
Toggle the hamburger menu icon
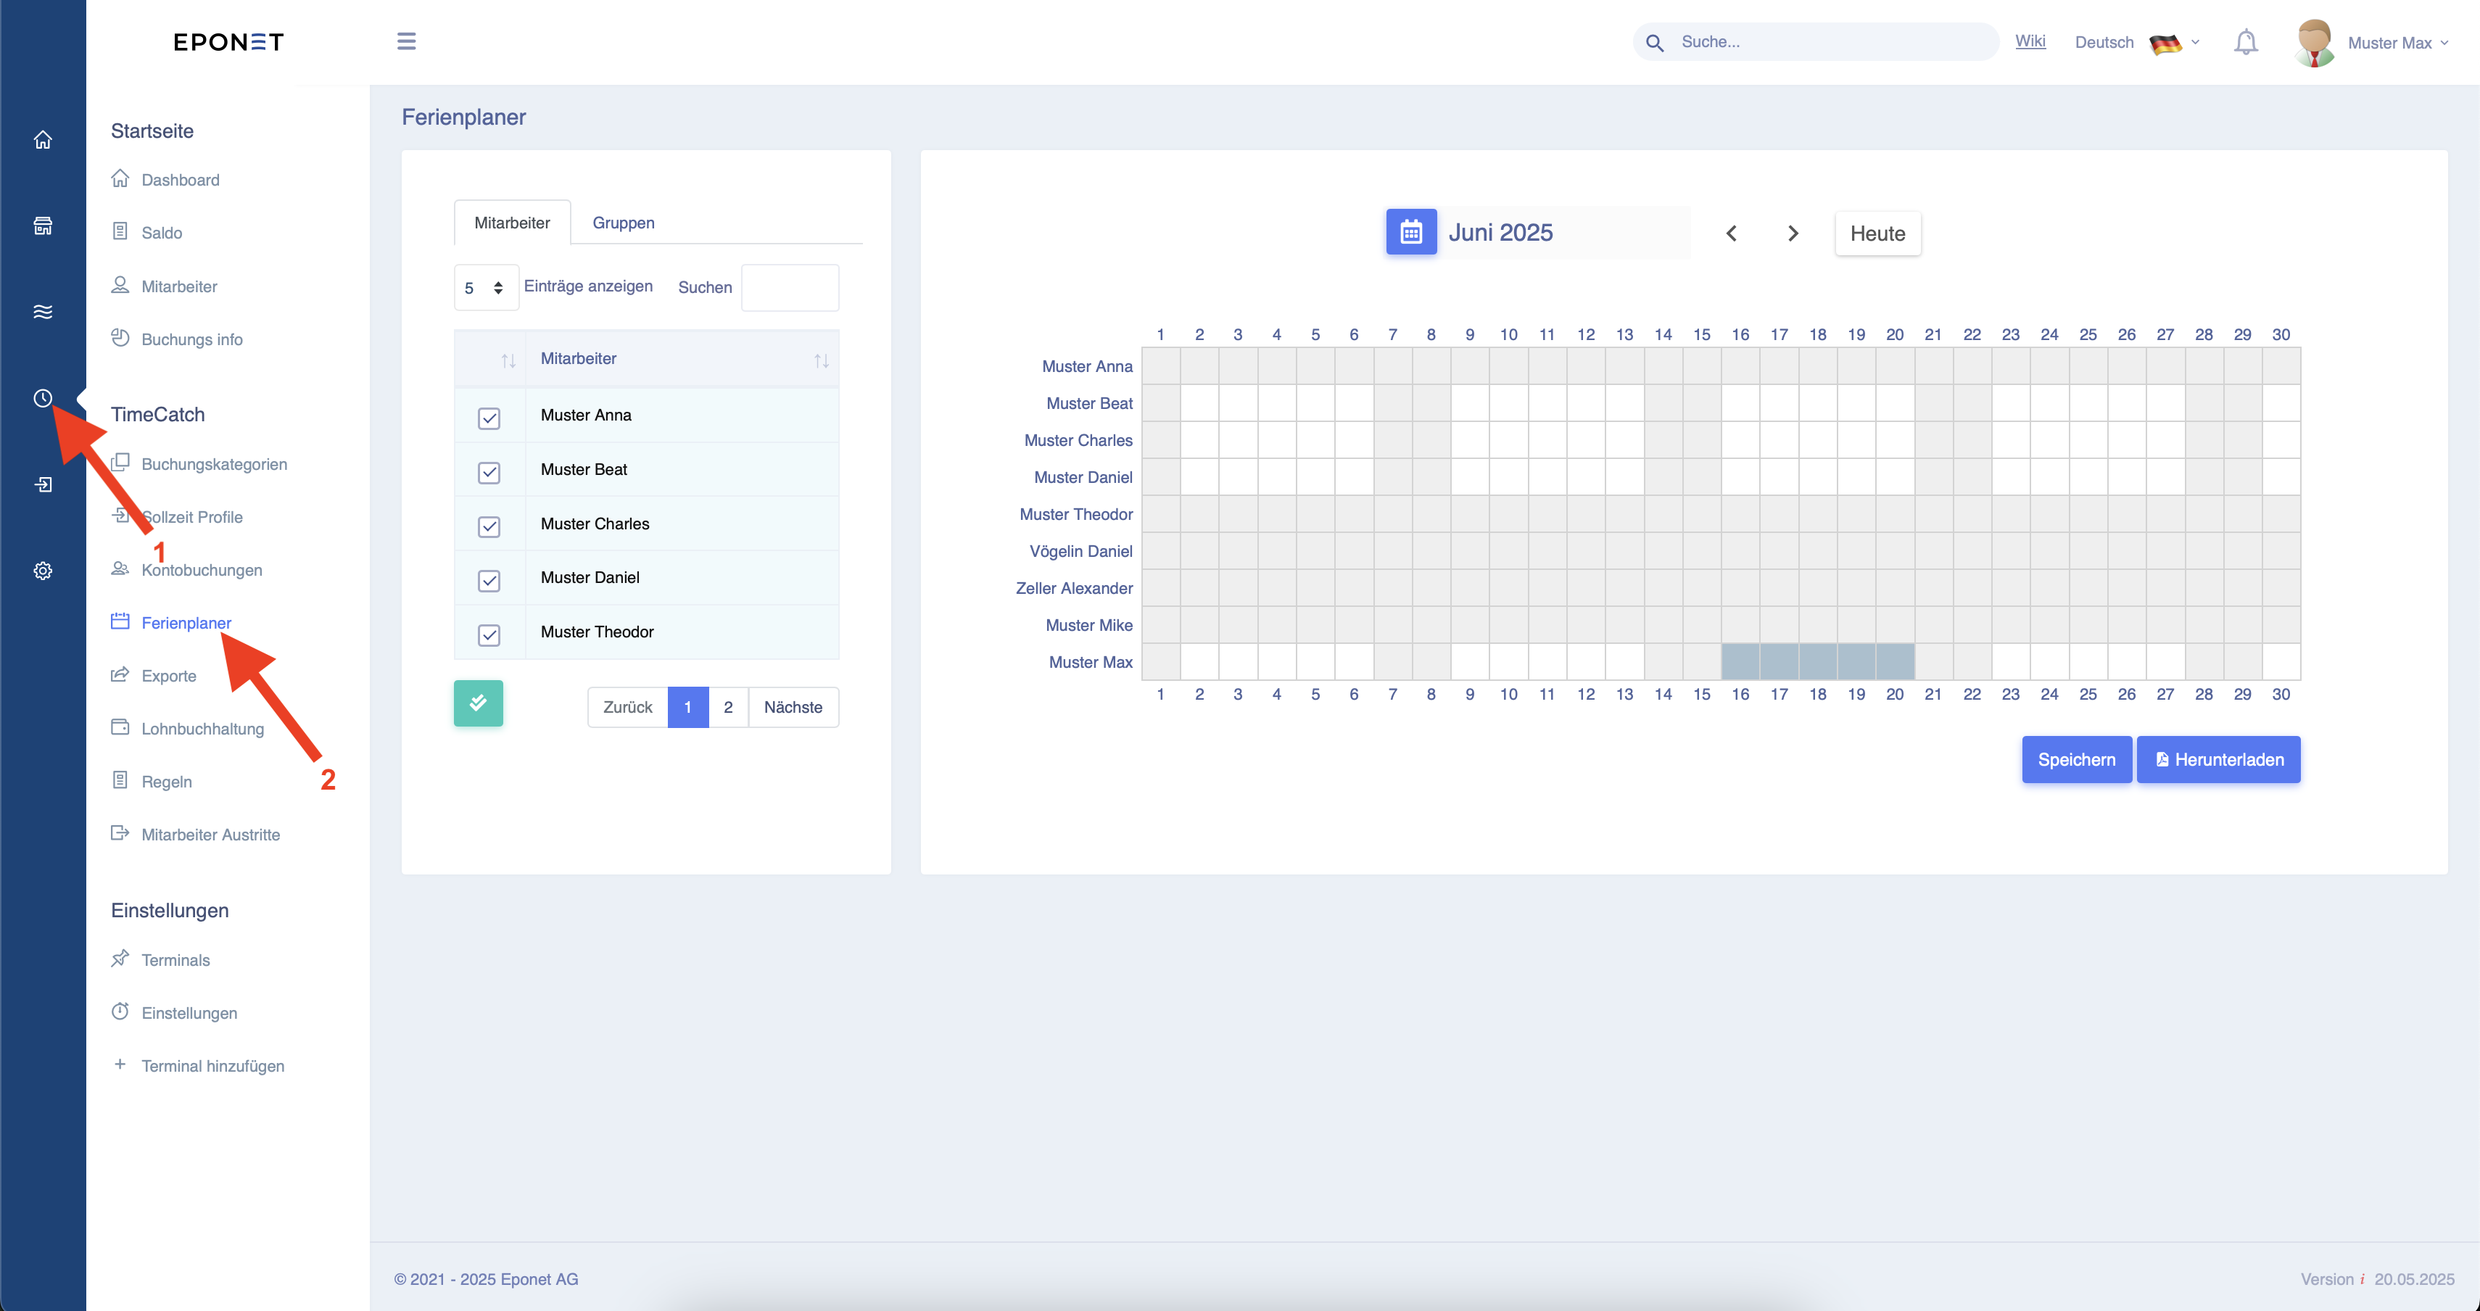click(x=406, y=41)
